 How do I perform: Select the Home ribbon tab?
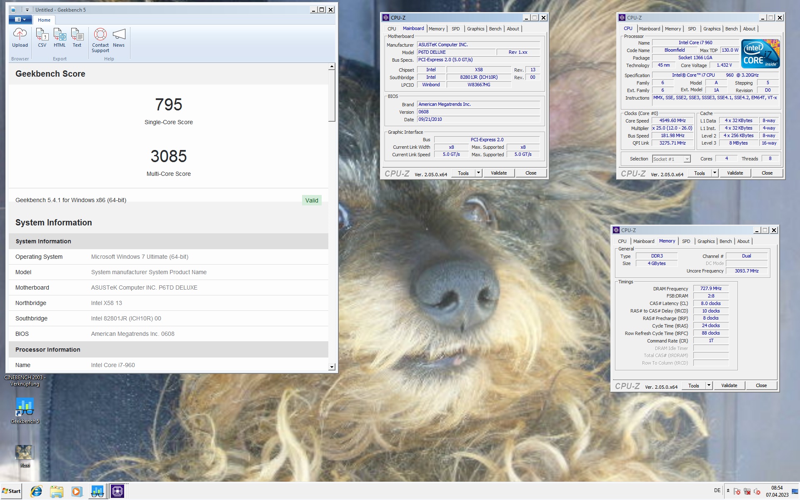pyautogui.click(x=44, y=20)
